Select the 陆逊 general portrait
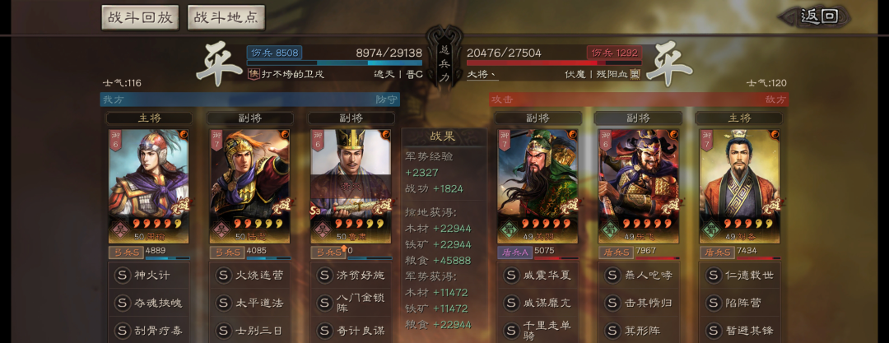The image size is (889, 343). [x=249, y=186]
